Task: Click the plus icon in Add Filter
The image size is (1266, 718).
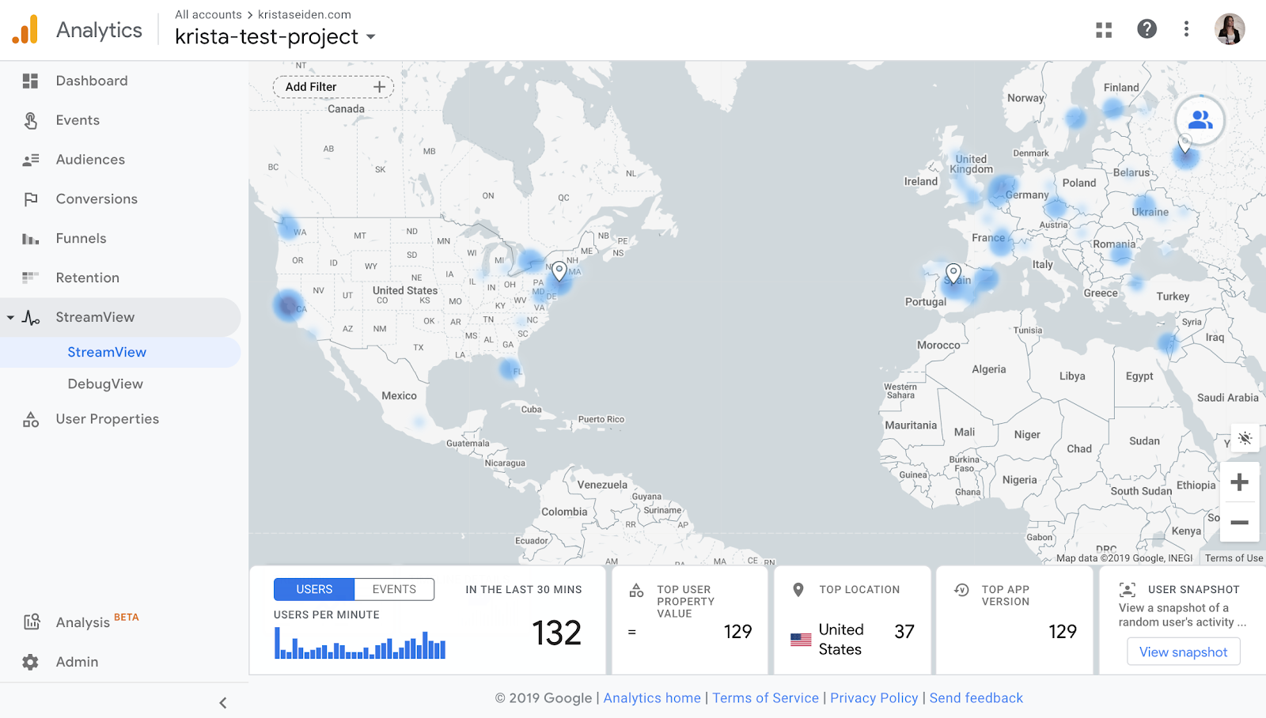Action: [379, 87]
